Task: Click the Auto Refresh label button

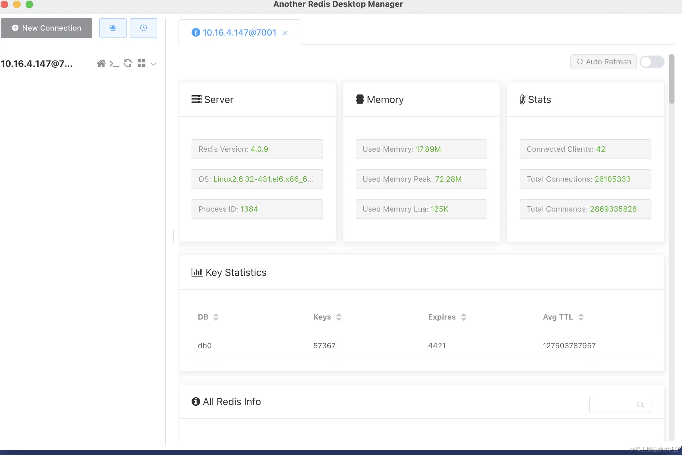Action: [603, 62]
